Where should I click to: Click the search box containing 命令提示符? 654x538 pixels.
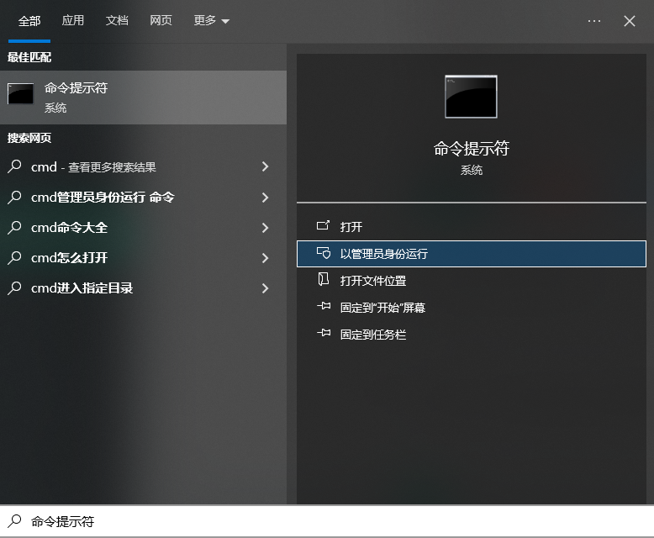point(327,521)
